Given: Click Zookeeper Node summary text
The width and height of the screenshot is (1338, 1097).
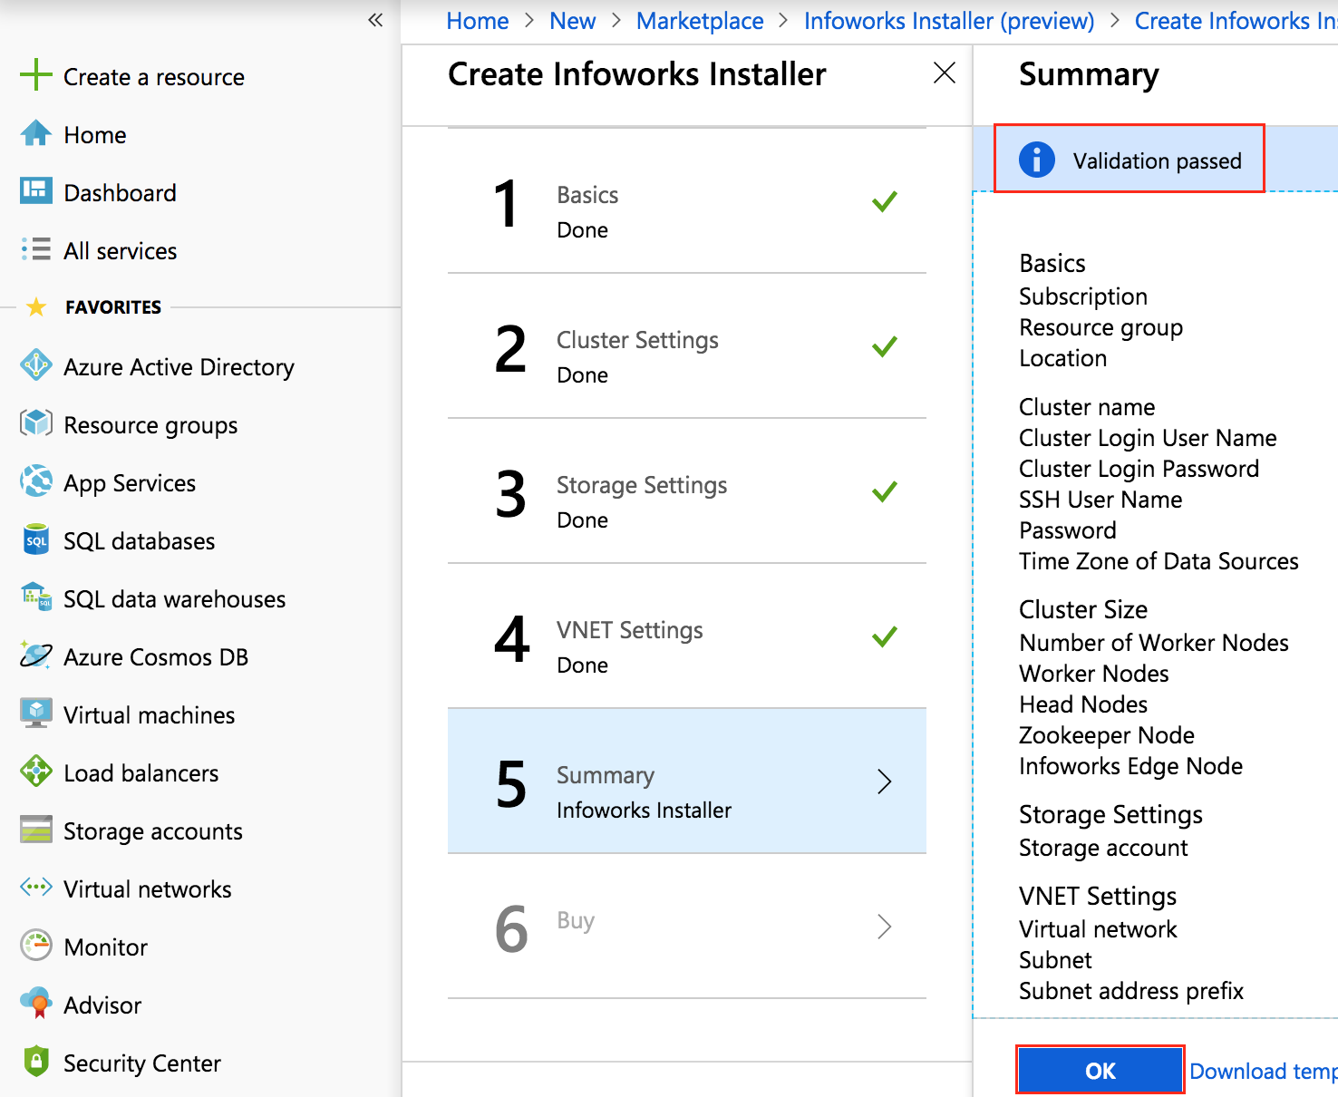Looking at the screenshot, I should point(1107,735).
